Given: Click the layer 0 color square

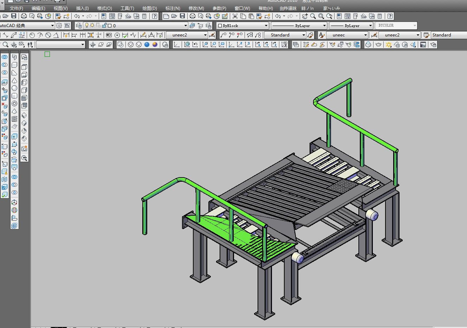Looking at the screenshot, I should pos(110,26).
